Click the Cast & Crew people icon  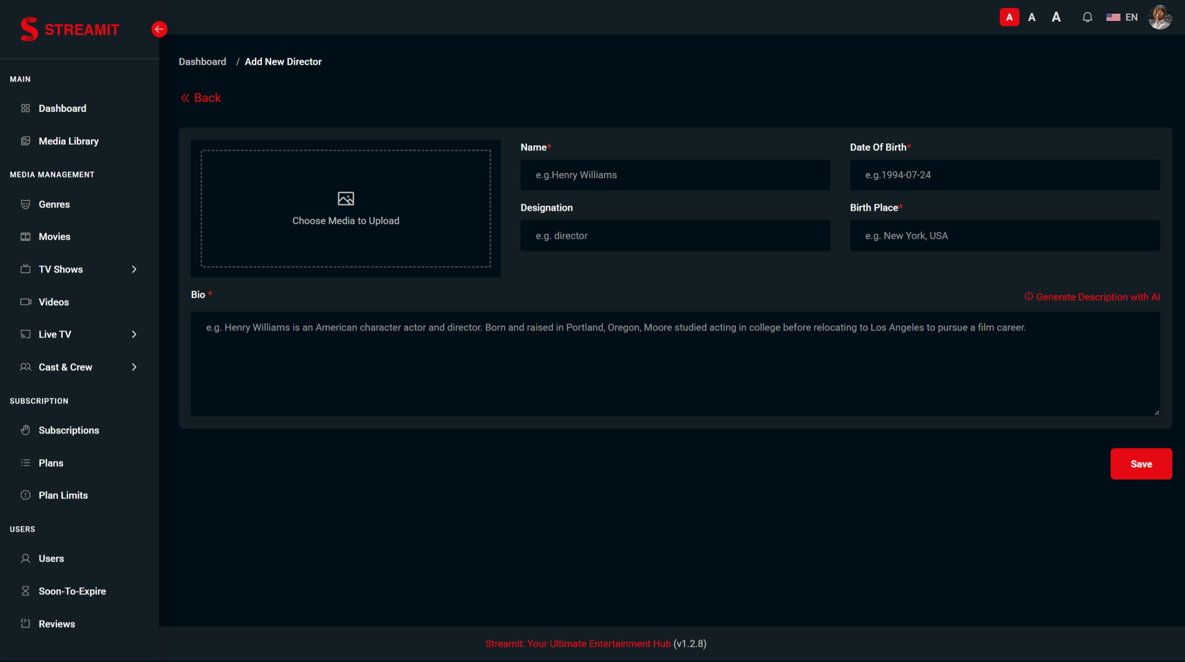(x=26, y=367)
